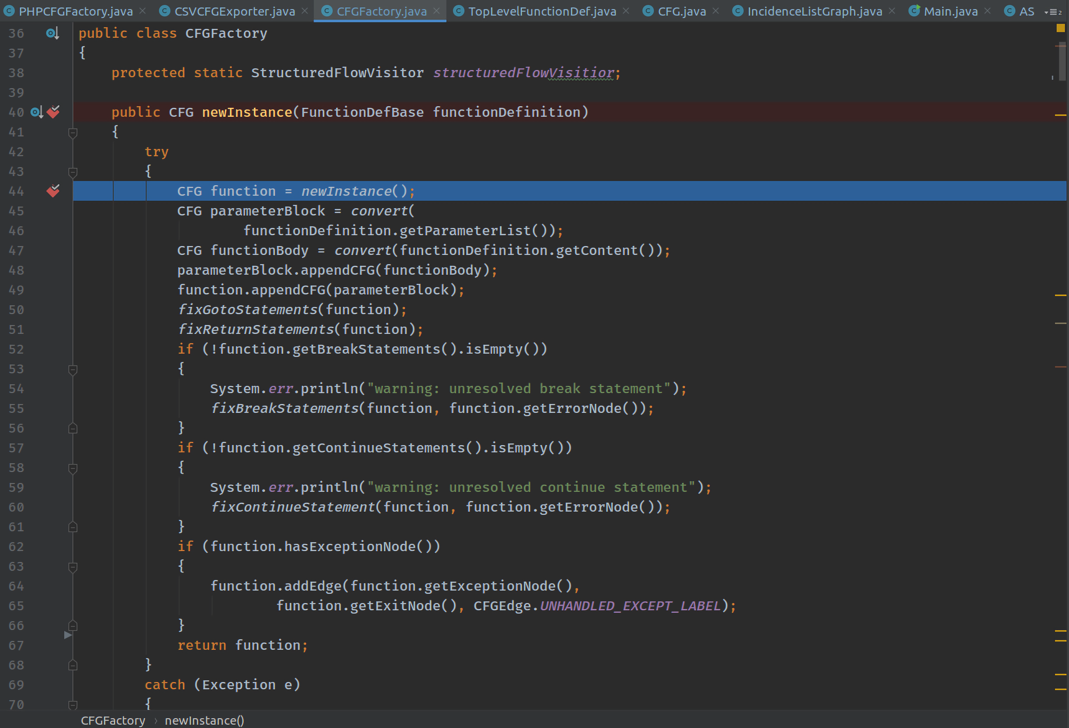The height and width of the screenshot is (728, 1069).
Task: Switch to the IncidenceListGraph.java tab
Action: click(815, 11)
